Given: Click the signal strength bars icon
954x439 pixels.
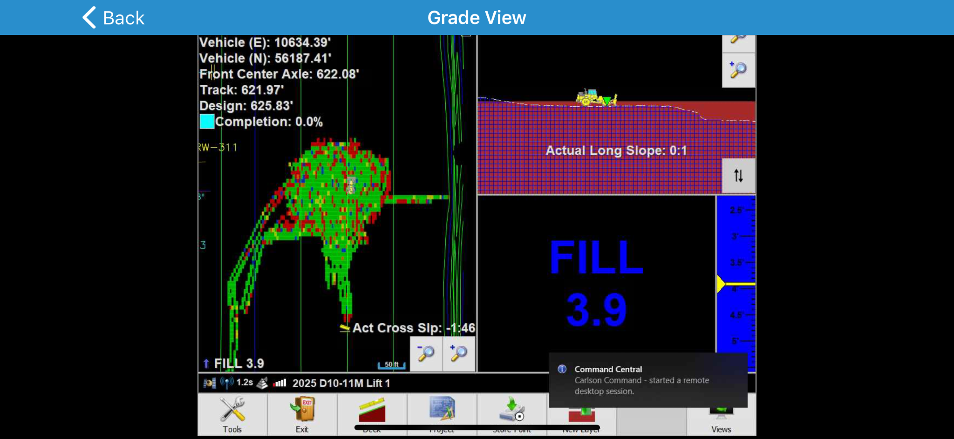Looking at the screenshot, I should click(x=280, y=383).
